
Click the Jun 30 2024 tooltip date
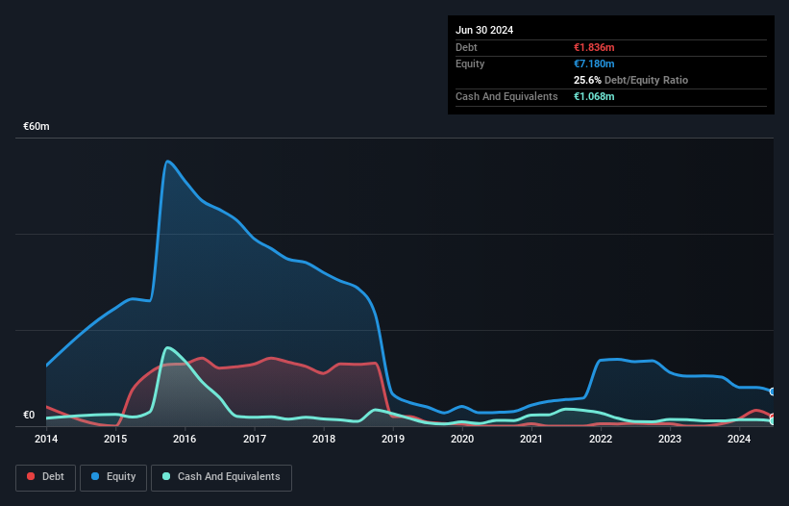(484, 30)
